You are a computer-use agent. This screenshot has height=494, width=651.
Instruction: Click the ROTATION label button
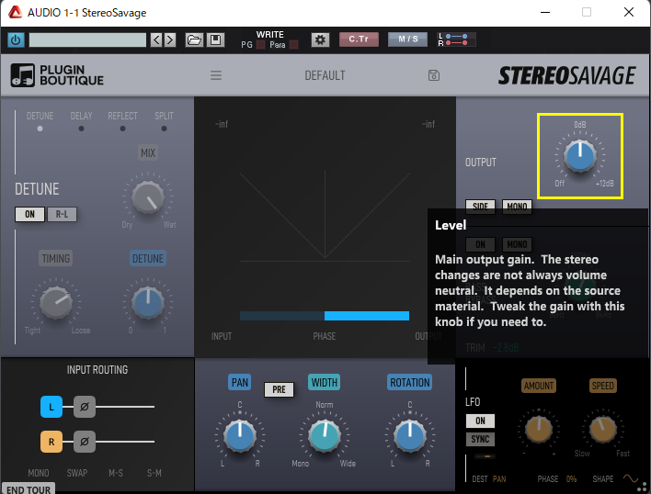click(410, 382)
